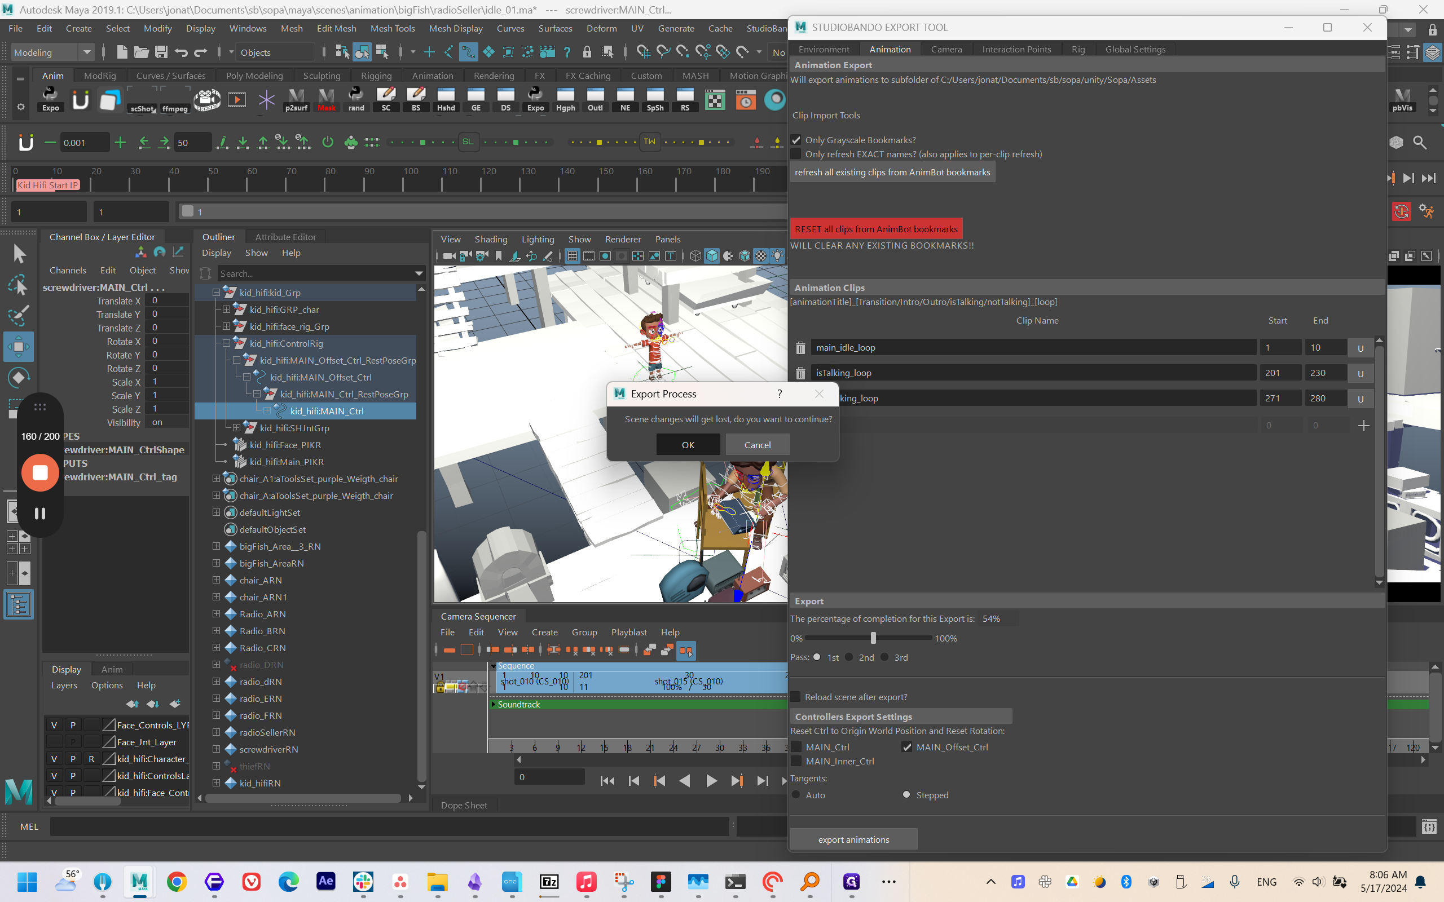Click the trash icon beside main_idle_loop clip
The height and width of the screenshot is (902, 1444).
point(800,348)
